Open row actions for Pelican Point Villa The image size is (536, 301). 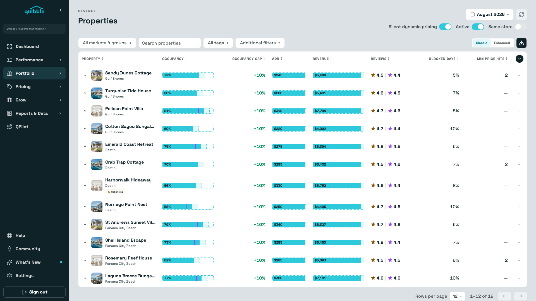click(x=519, y=111)
